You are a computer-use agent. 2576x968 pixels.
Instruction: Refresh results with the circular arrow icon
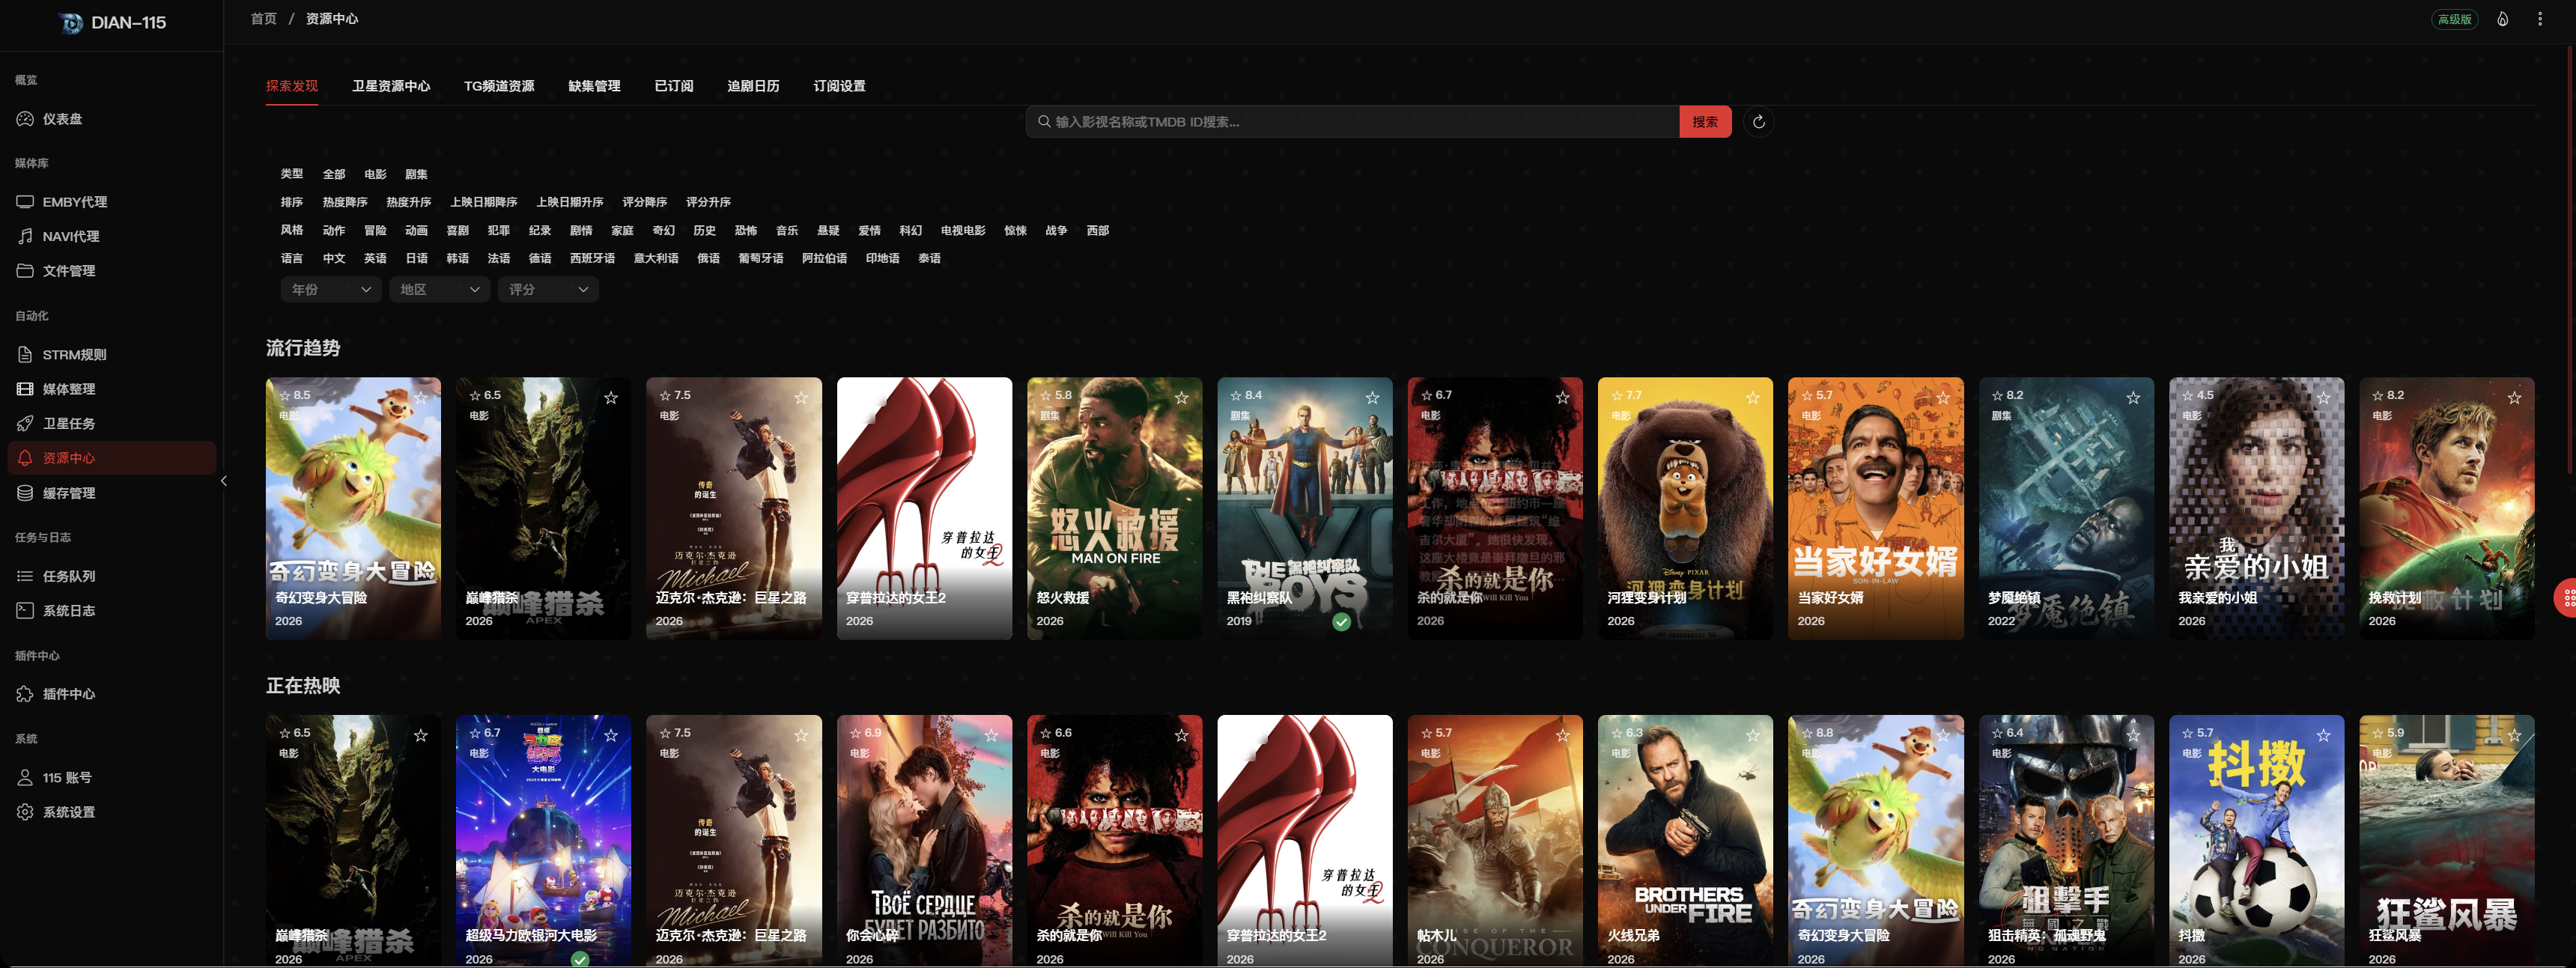coord(1758,122)
